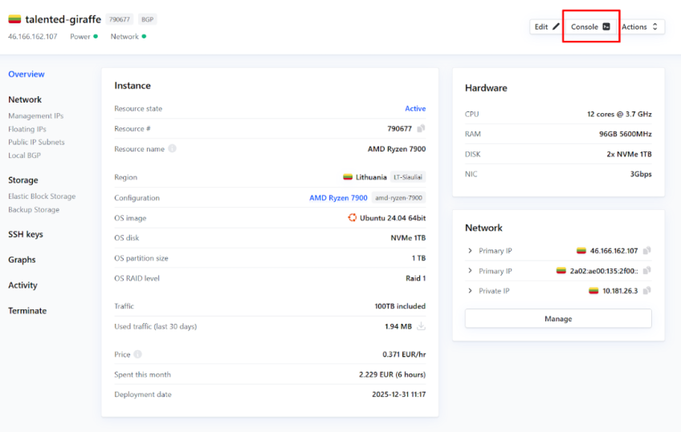
Task: Download the used traffic report icon
Action: pyautogui.click(x=421, y=326)
